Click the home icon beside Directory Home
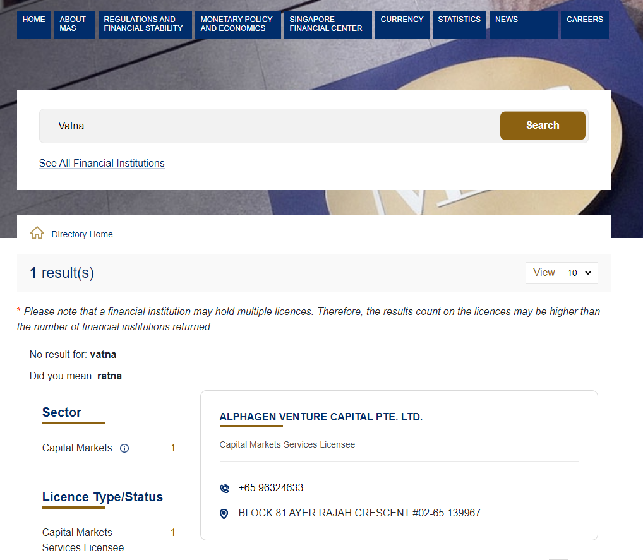This screenshot has width=643, height=560. (37, 233)
